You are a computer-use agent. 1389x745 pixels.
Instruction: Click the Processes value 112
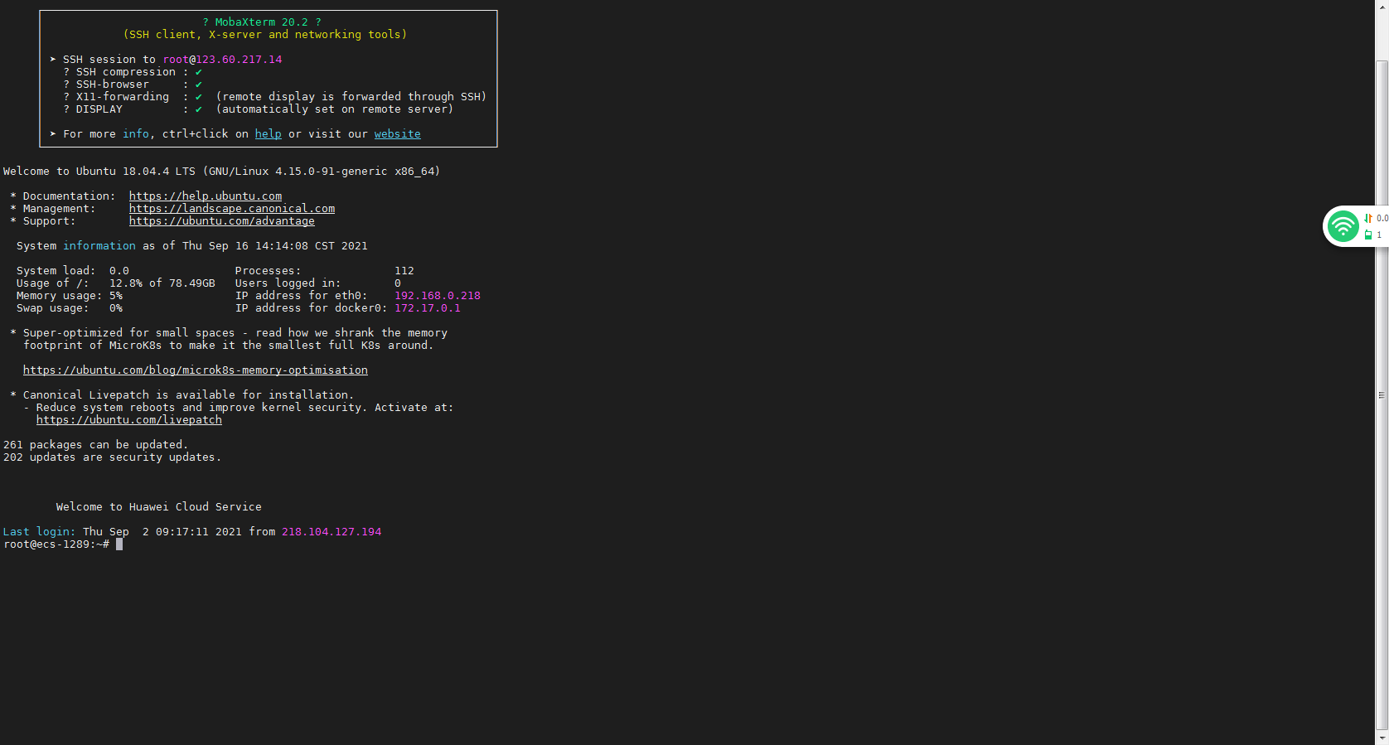coord(404,271)
